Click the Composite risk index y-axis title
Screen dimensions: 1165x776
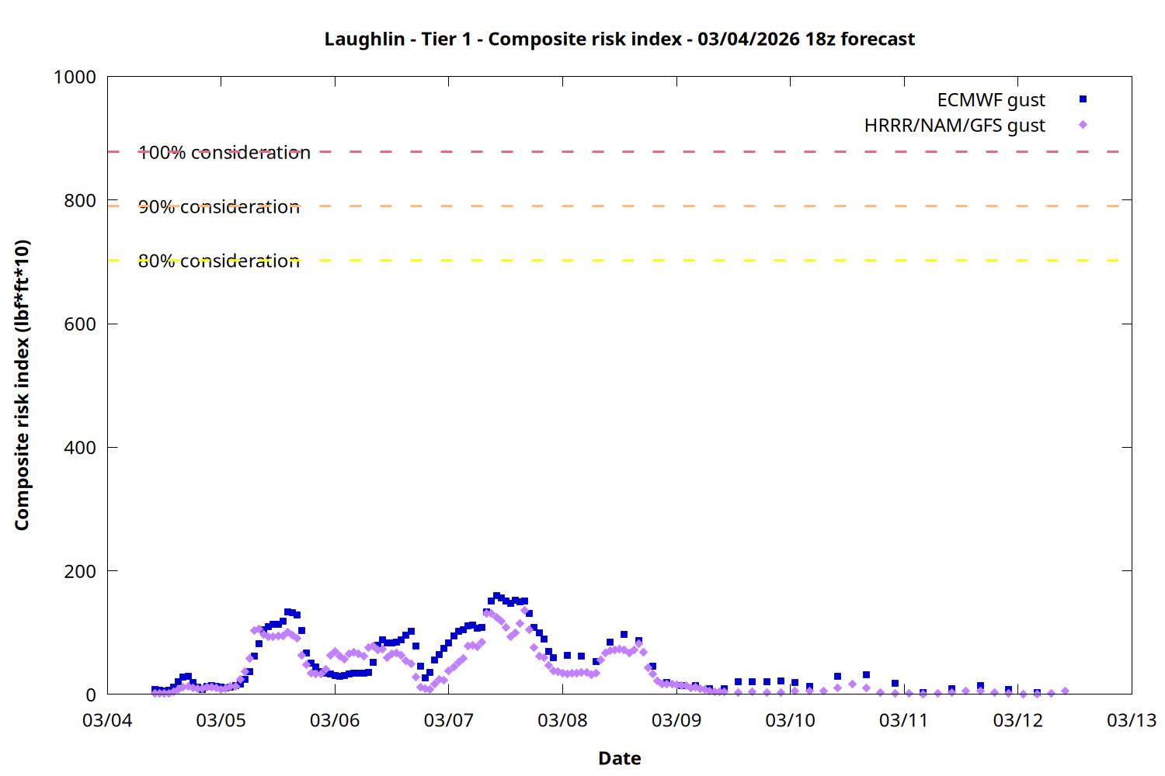click(22, 385)
